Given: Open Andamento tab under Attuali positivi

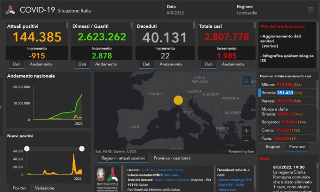Looking at the screenshot, I should (x=41, y=64).
